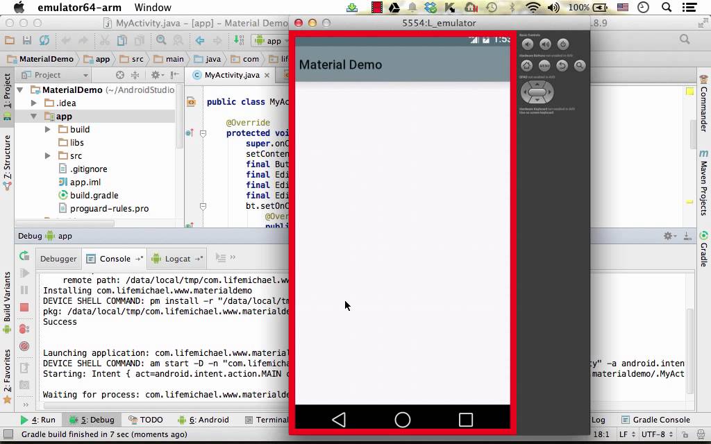Image resolution: width=711 pixels, height=444 pixels.
Task: Click emulator volume up button
Action: pos(545,44)
